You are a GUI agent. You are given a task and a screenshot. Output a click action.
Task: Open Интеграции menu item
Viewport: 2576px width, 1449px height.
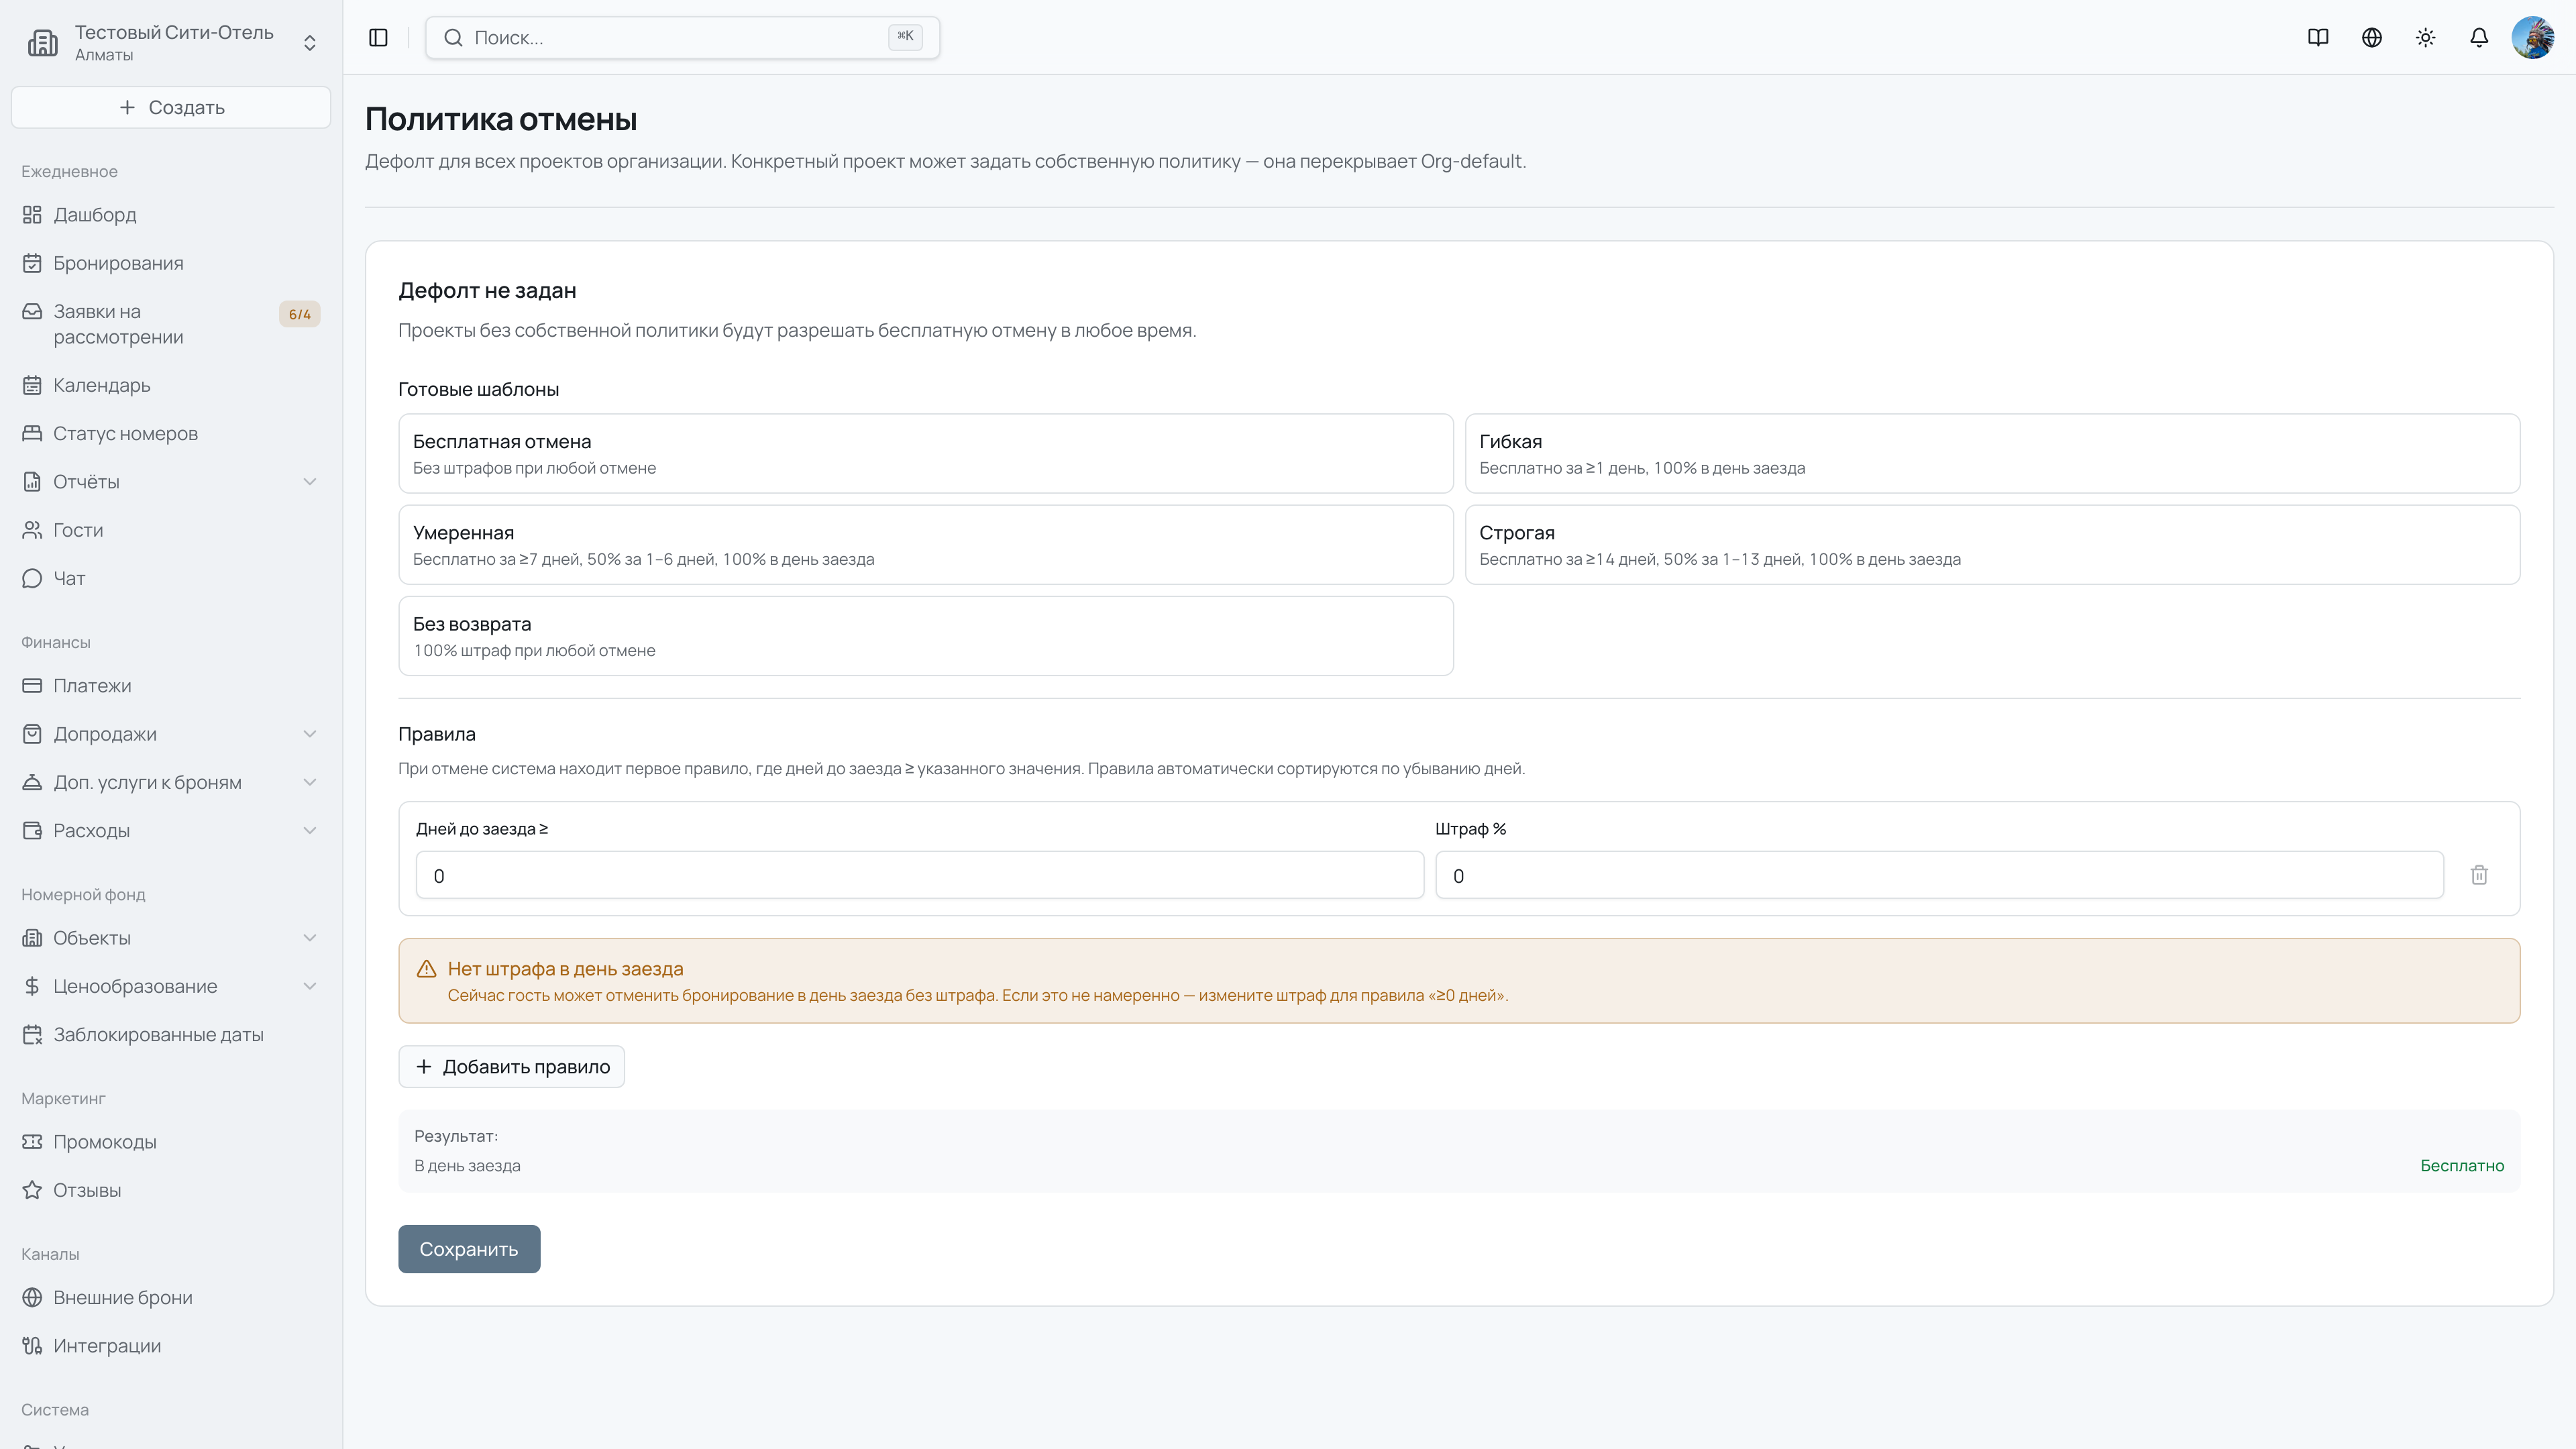click(171, 1346)
